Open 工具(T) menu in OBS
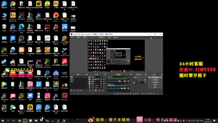The height and width of the screenshot is (123, 218). 110,37
